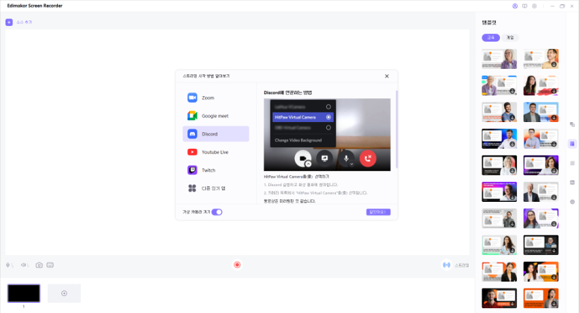Click the third gray icon in right sidebar
This screenshot has width=579, height=313.
pos(572,163)
